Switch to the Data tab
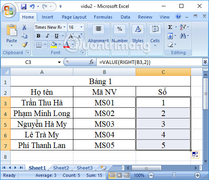Viewport: 209px width, 180px height. click(125, 17)
